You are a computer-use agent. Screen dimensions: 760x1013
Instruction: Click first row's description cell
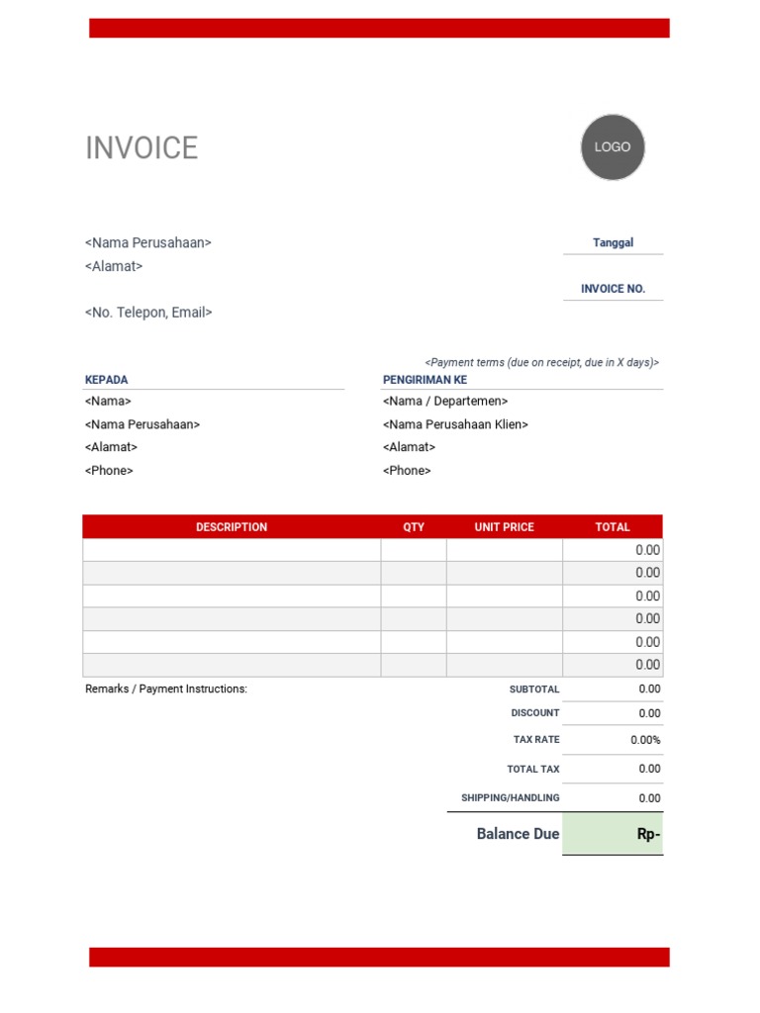[x=232, y=550]
